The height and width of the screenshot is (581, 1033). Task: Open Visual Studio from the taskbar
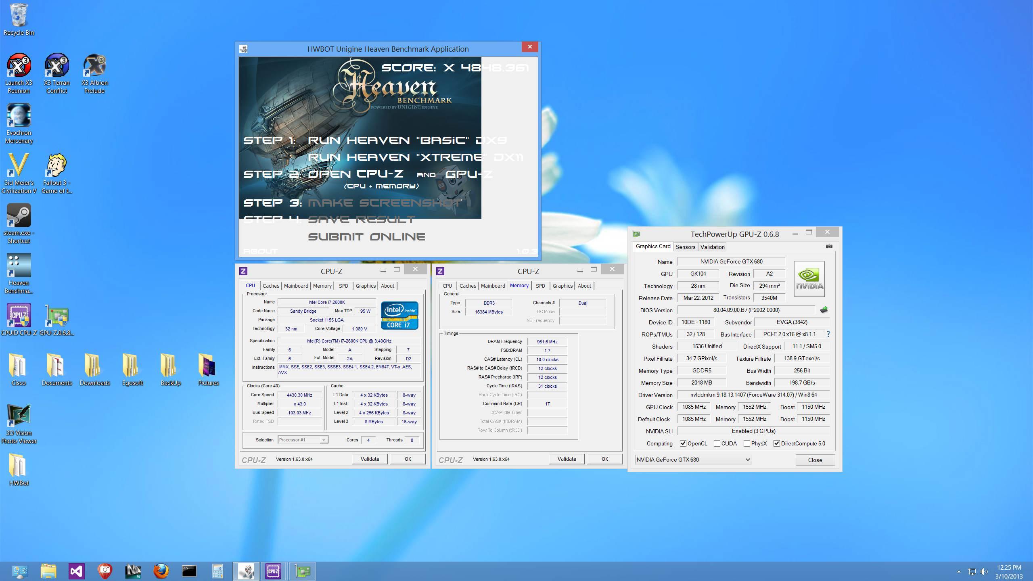[x=76, y=571]
